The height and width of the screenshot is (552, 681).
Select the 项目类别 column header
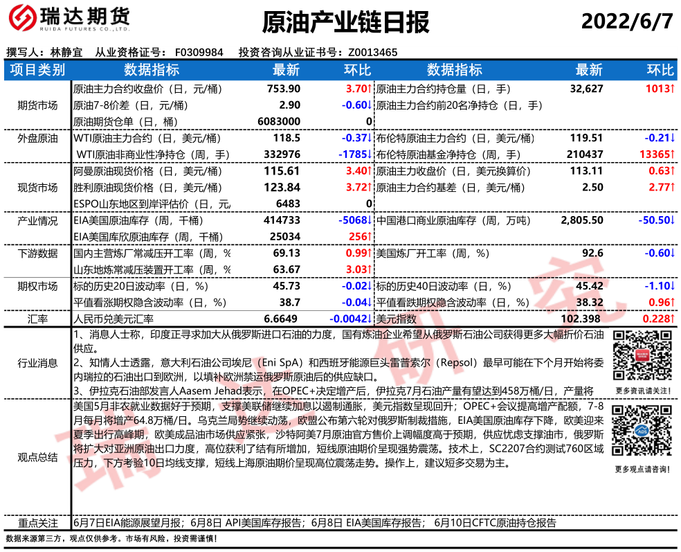pos(37,70)
